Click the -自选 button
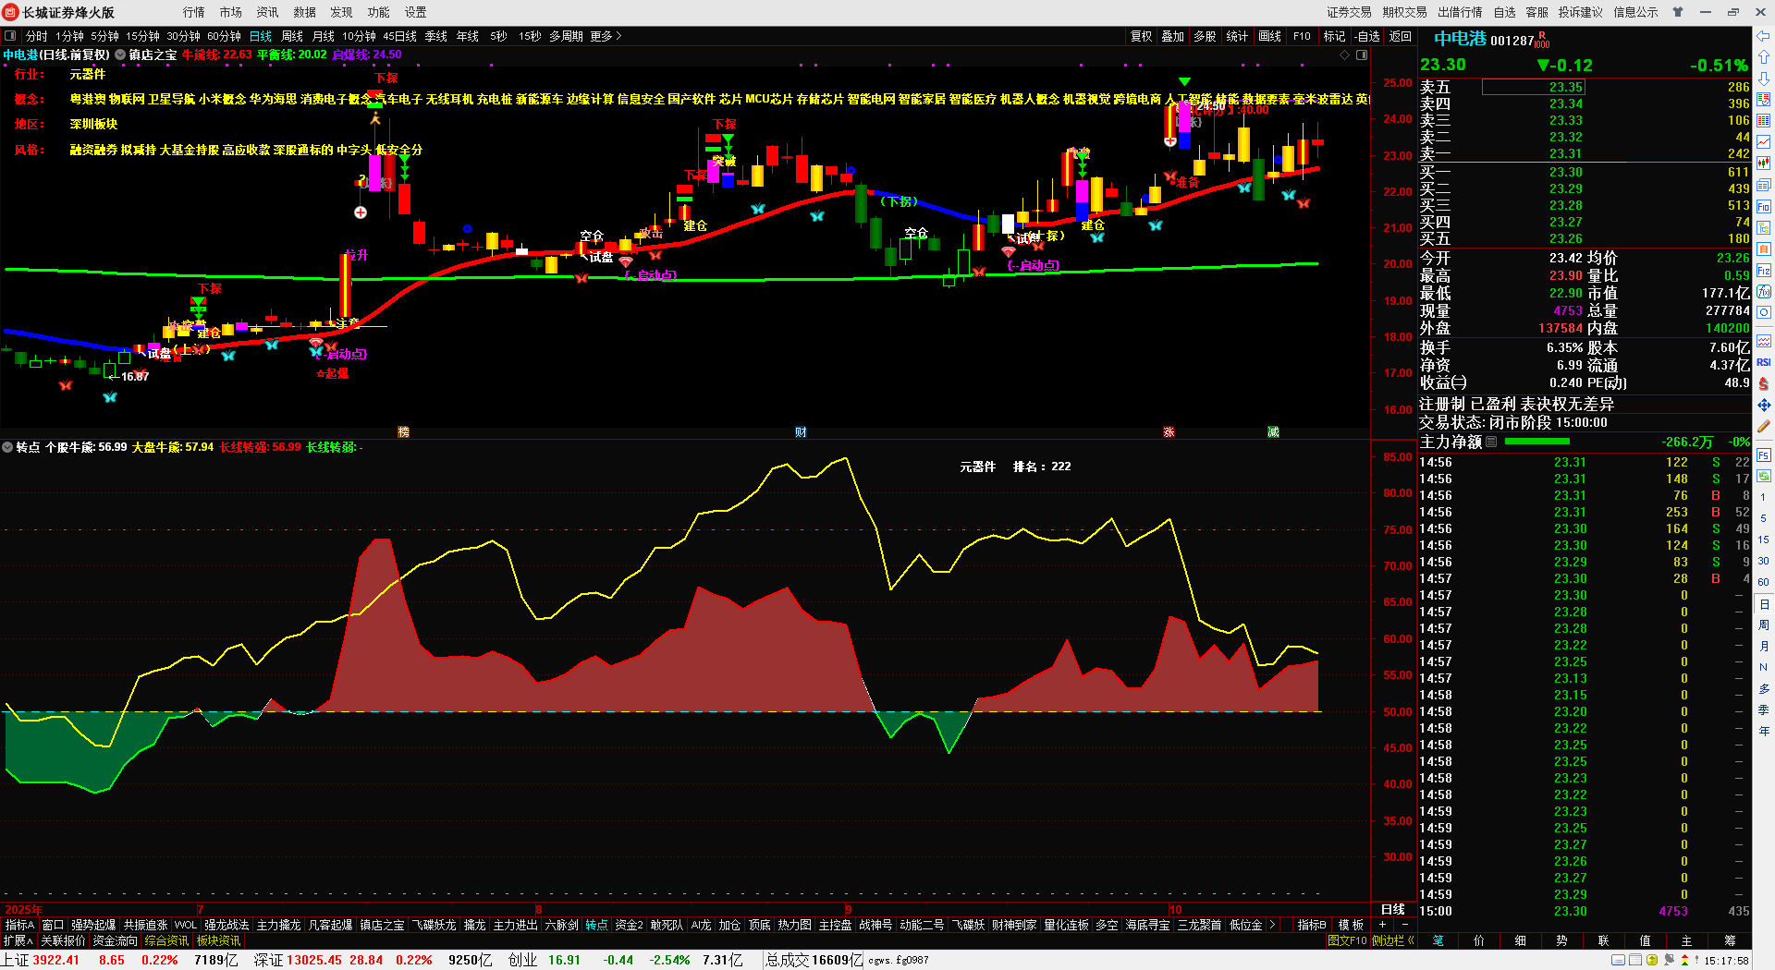This screenshot has height=970, width=1775. coord(1367,36)
